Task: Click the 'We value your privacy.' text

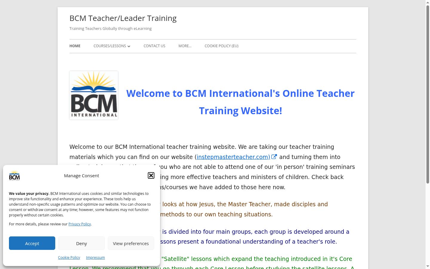Action: [29, 194]
